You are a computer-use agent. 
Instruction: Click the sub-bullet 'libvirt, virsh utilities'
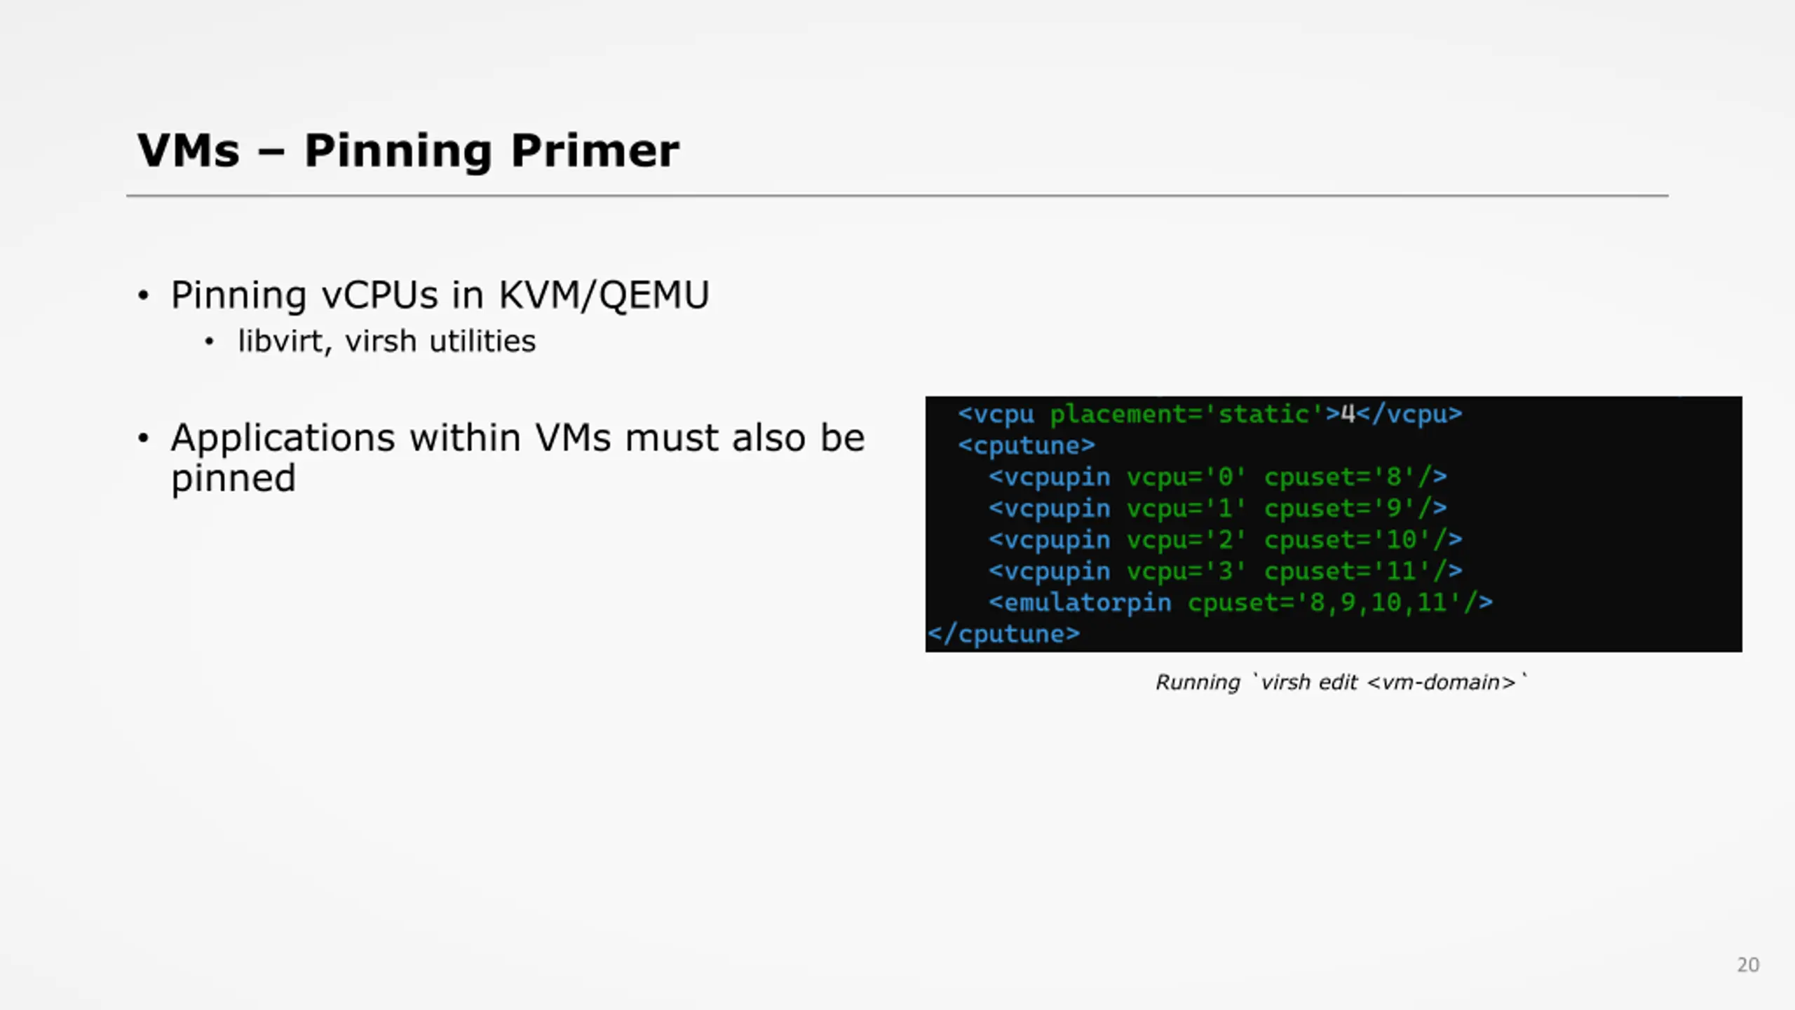tap(386, 342)
